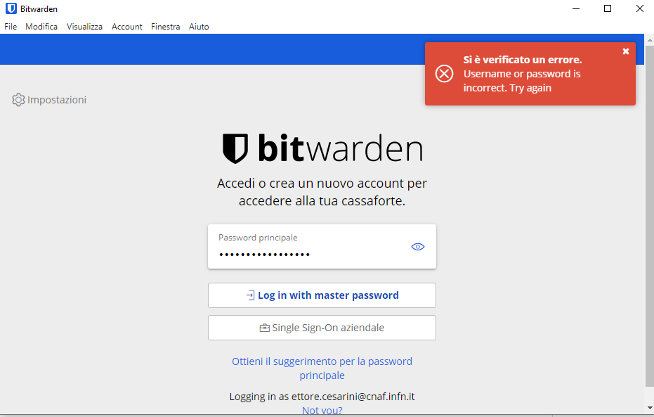The image size is (654, 417).
Task: Click the Bitwarden shield logo
Action: pos(235,148)
